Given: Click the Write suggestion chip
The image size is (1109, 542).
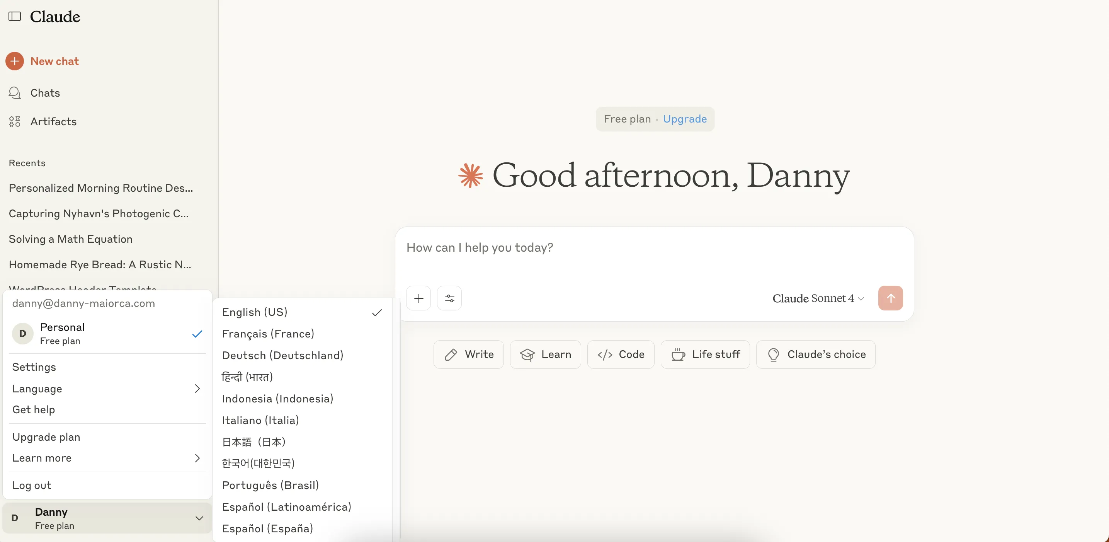Looking at the screenshot, I should [468, 355].
